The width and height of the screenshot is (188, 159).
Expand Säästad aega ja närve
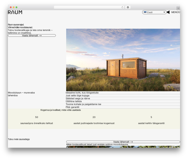coord(123,98)
